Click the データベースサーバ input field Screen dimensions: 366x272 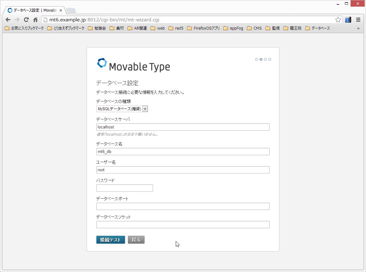[x=183, y=127]
